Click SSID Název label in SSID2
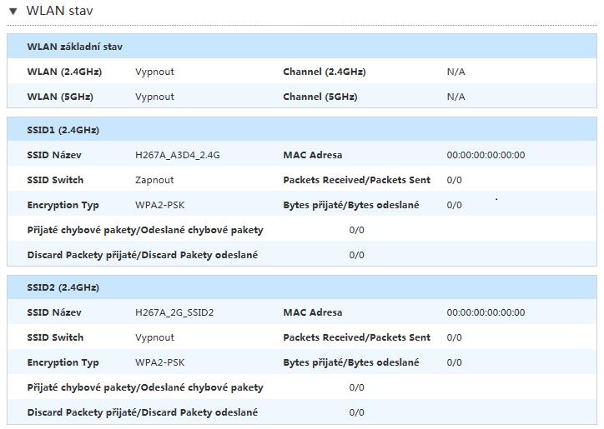This screenshot has height=429, width=604. click(54, 312)
